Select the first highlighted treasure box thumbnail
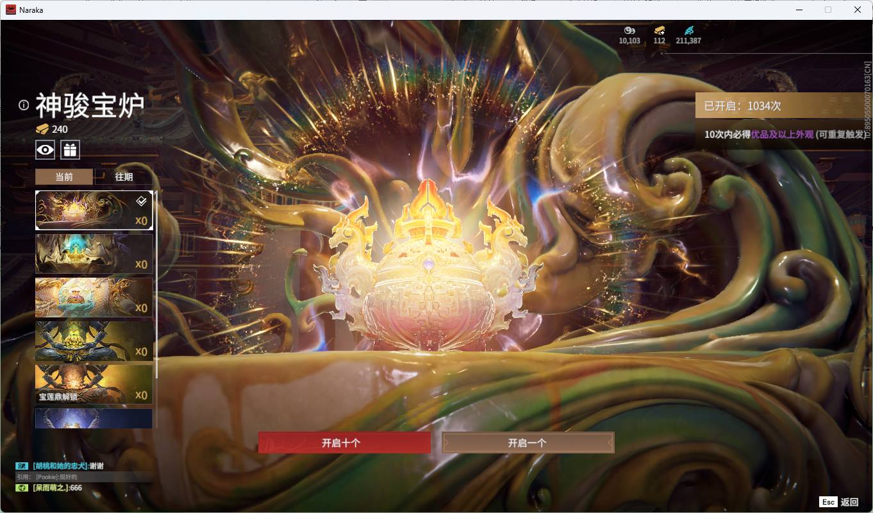The height and width of the screenshot is (513, 873). (94, 210)
